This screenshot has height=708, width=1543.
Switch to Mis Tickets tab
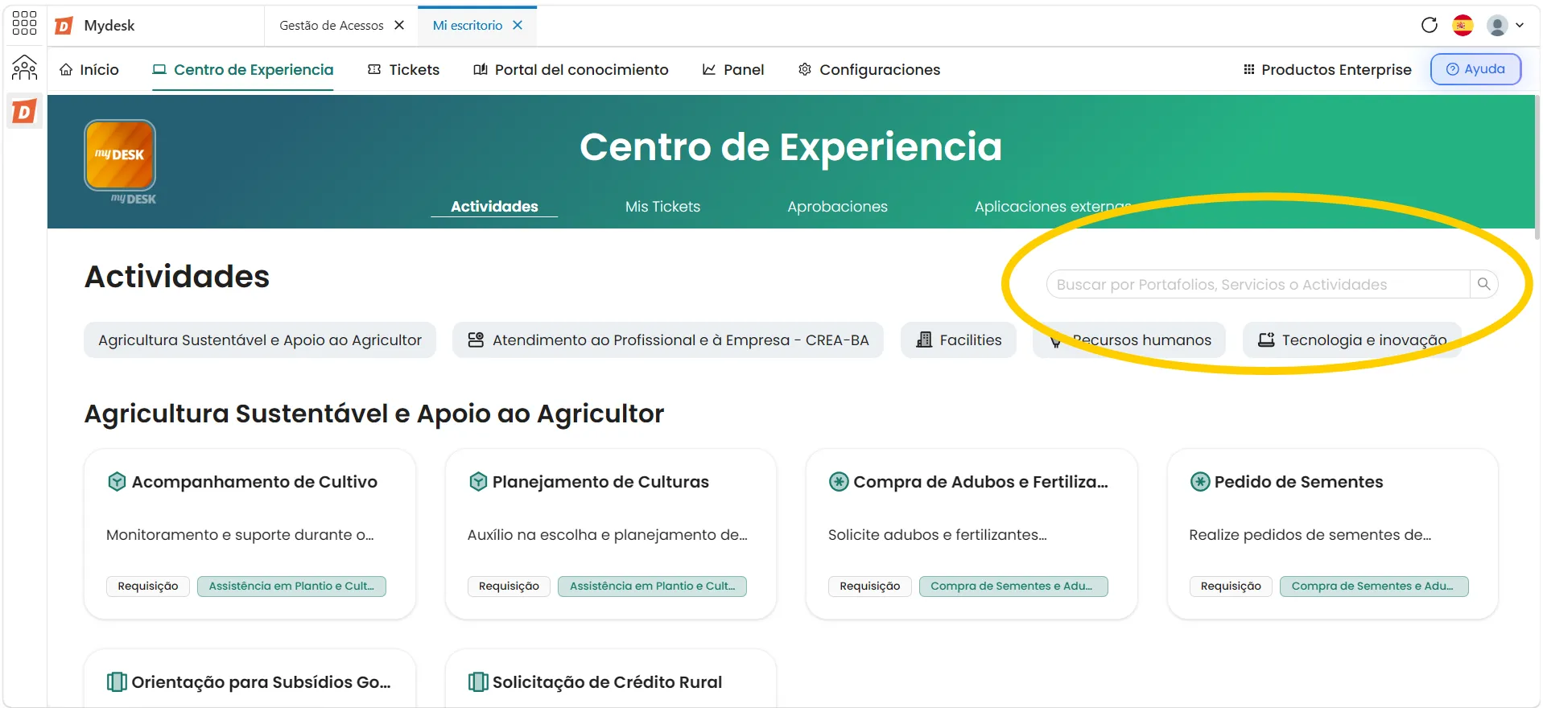click(662, 207)
